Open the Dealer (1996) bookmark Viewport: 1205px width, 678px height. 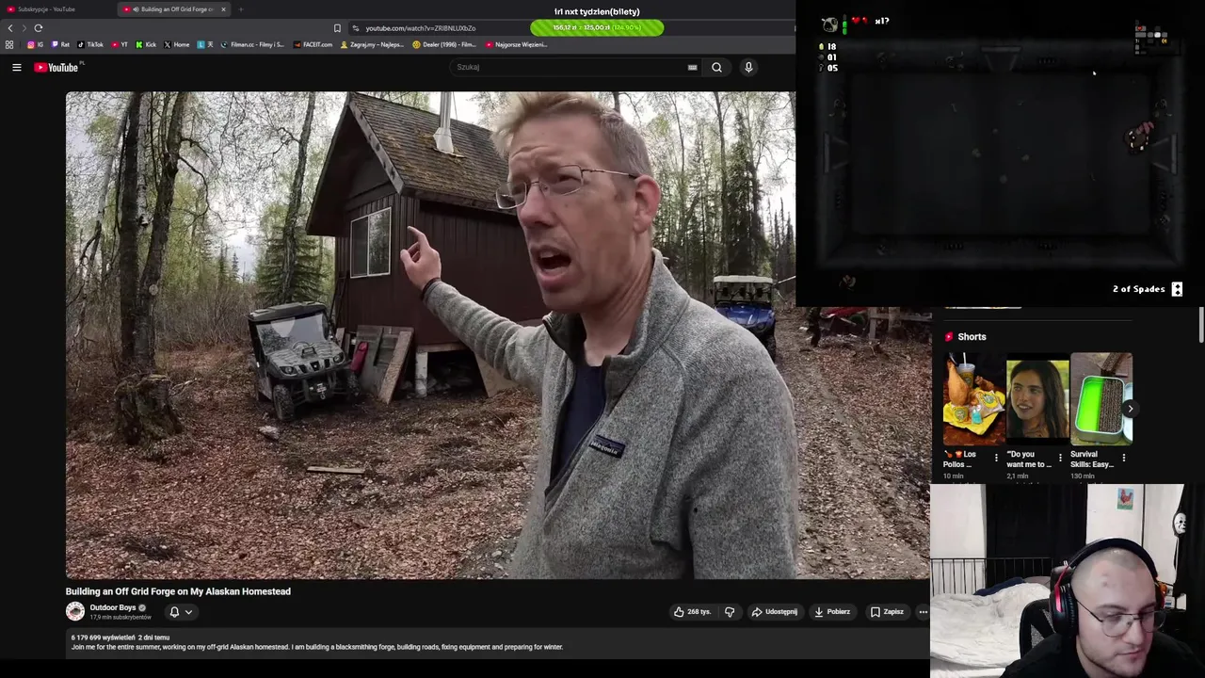pos(444,44)
